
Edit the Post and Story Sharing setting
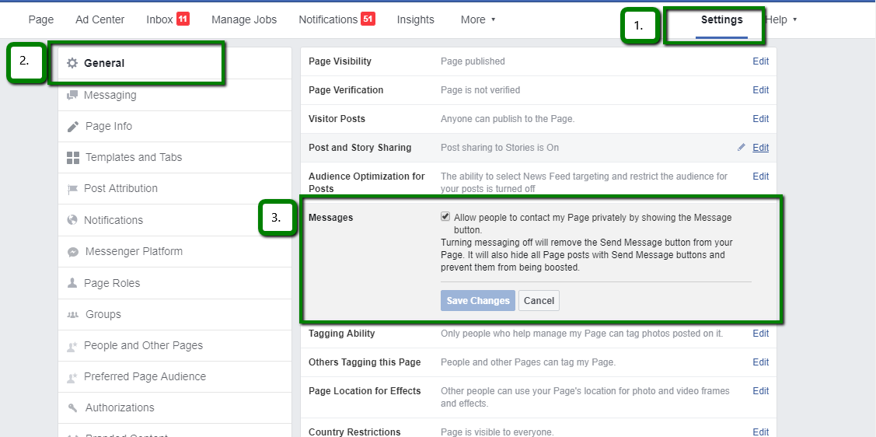click(760, 148)
